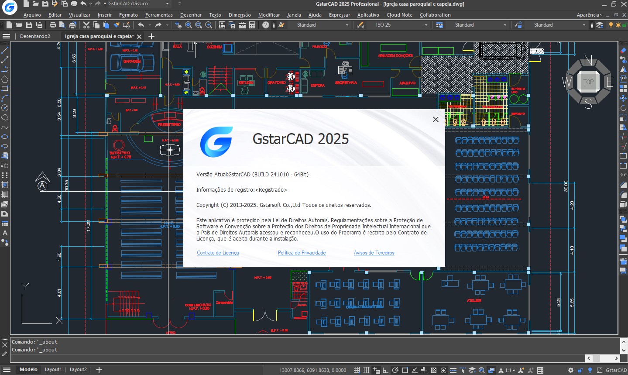Expand the Aparência dropdown

click(590, 15)
